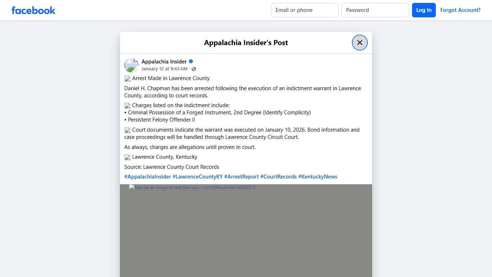Click the location emoji before Lawrence County, Kentucky

click(x=128, y=157)
